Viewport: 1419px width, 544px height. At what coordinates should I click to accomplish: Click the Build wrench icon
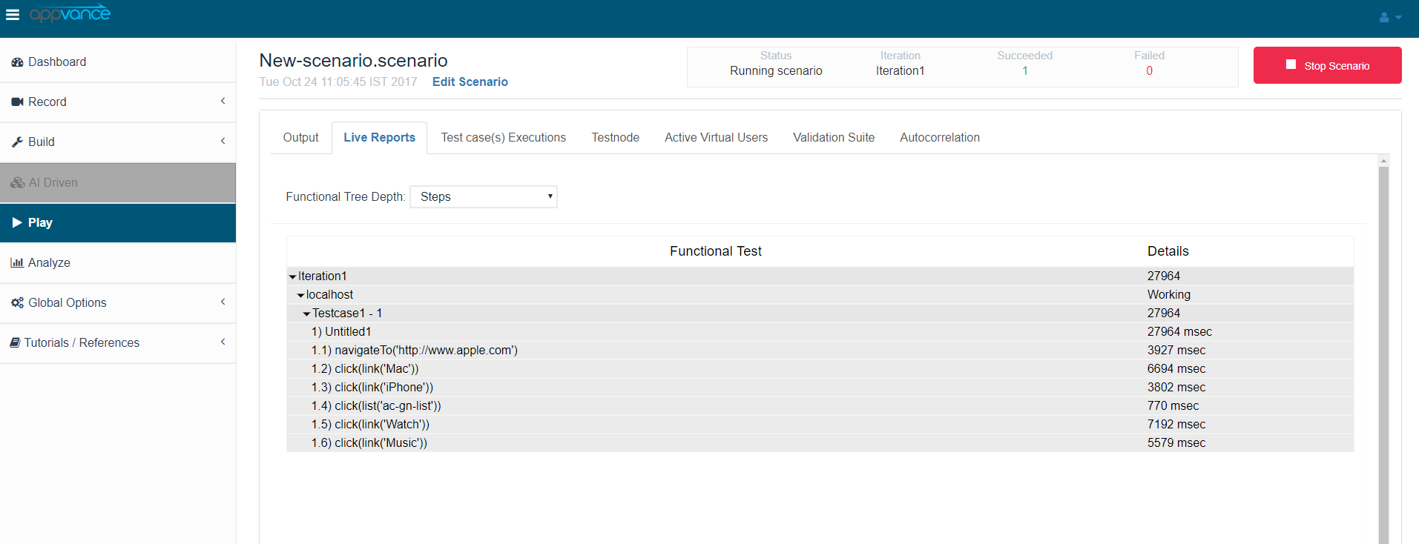coord(17,142)
